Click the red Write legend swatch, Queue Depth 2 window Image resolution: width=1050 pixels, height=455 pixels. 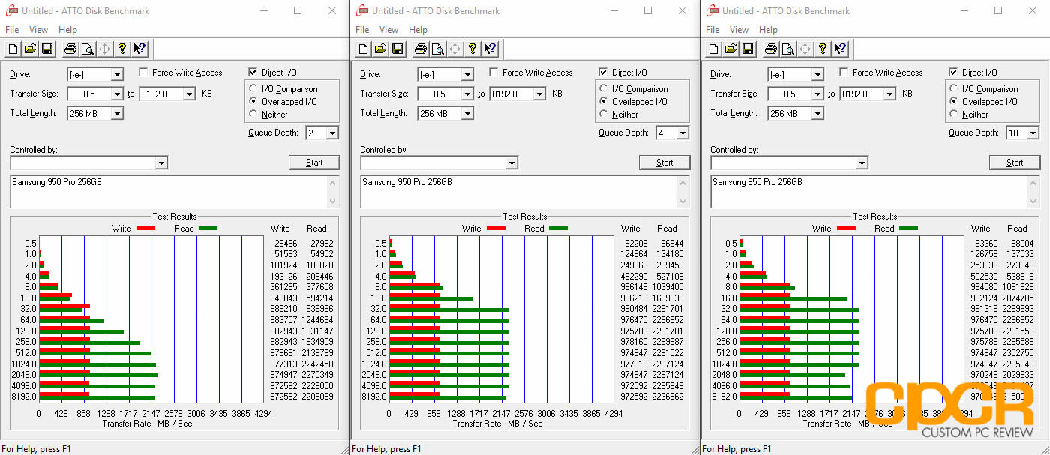pos(145,228)
